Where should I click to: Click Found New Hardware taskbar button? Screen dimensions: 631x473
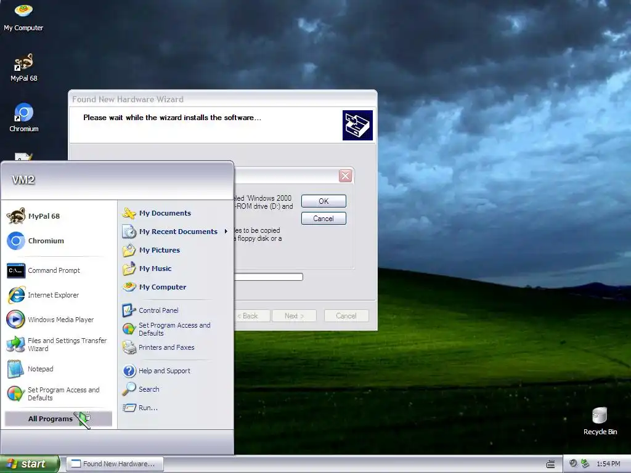click(115, 464)
